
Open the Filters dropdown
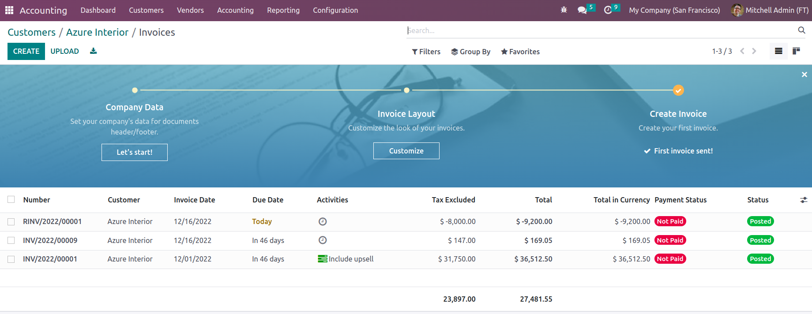coord(426,52)
